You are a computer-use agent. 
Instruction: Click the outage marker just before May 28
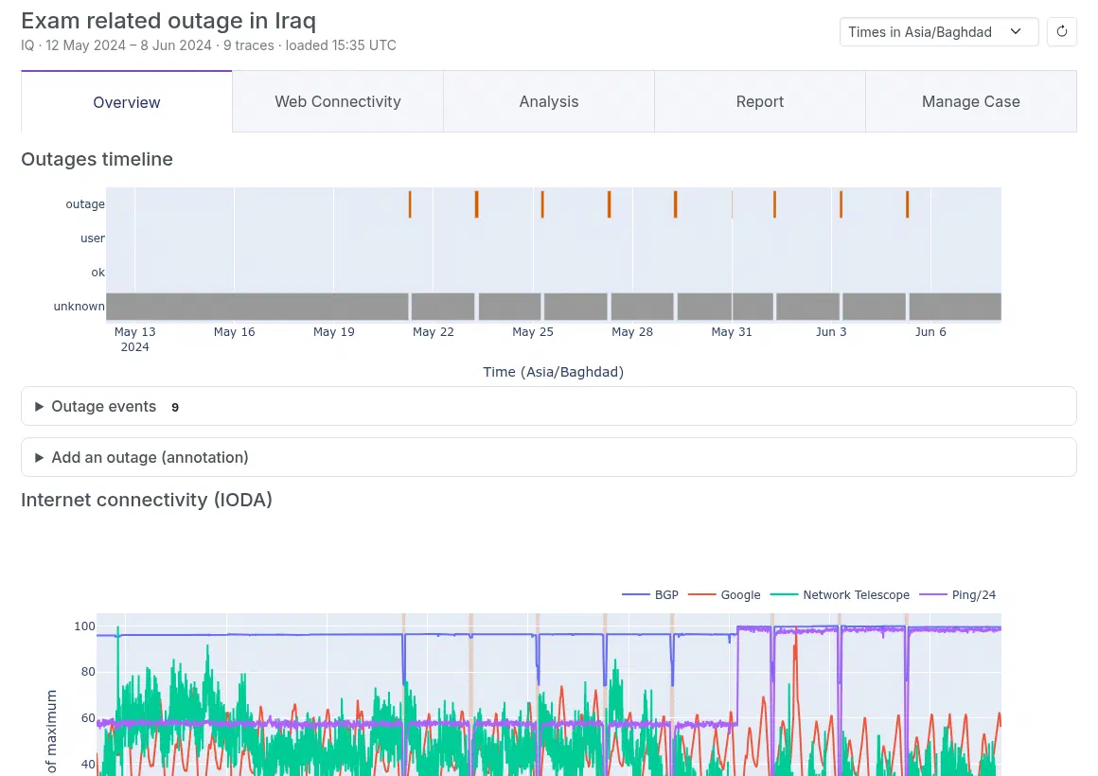click(610, 203)
